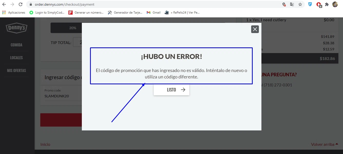The width and height of the screenshot is (343, 154).
Task: Click the Ingresar código section heading
Action: pyautogui.click(x=63, y=77)
